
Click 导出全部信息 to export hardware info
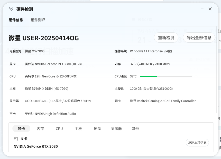[x=199, y=38]
